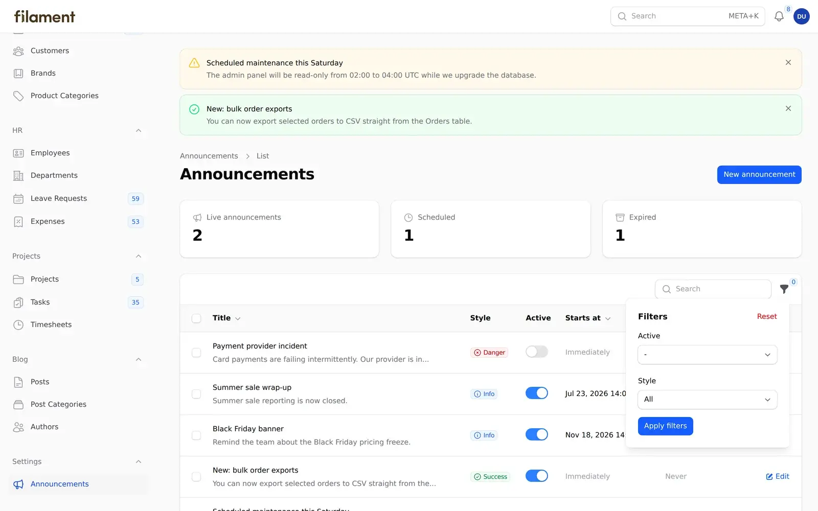The image size is (818, 511).
Task: Click the Posts document icon
Action: pos(18,382)
